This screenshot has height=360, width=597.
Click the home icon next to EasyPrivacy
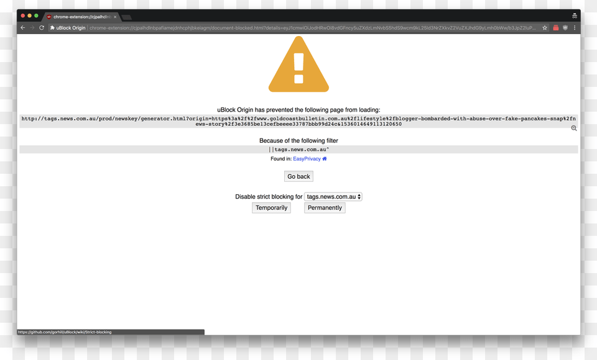click(x=325, y=159)
